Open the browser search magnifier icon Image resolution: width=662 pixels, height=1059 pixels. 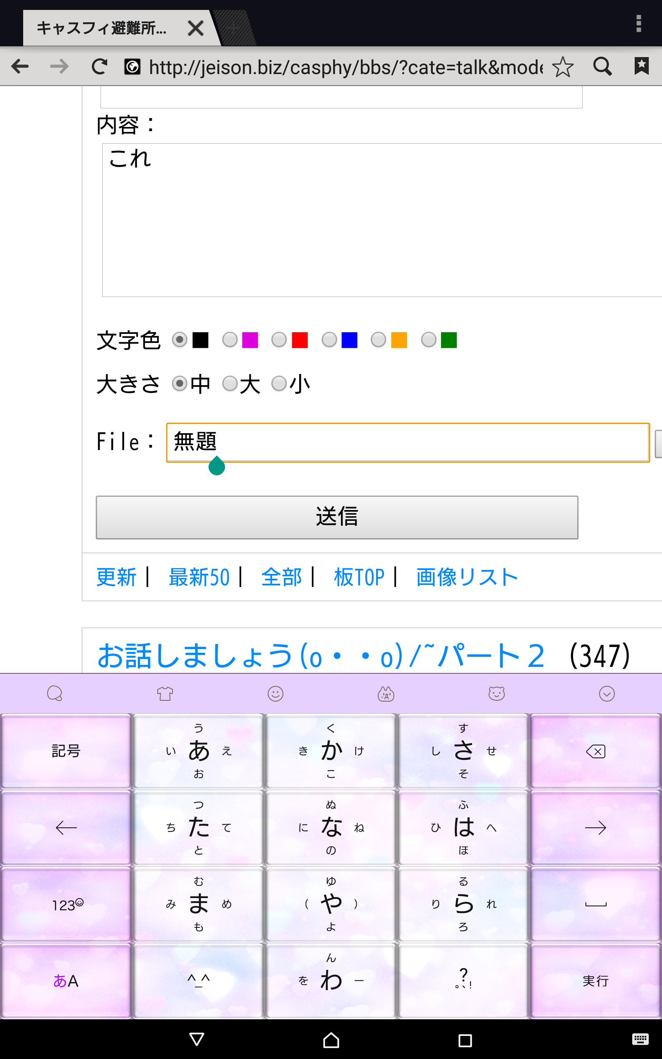click(602, 67)
